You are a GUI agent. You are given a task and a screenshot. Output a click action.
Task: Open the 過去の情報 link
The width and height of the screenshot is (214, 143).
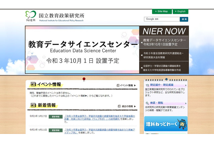click(x=127, y=106)
